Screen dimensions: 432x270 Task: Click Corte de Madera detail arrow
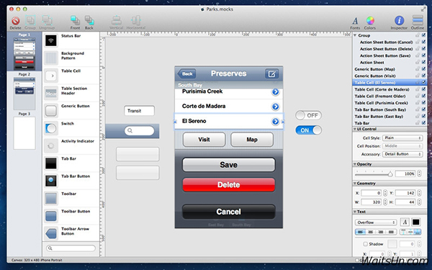(x=275, y=107)
